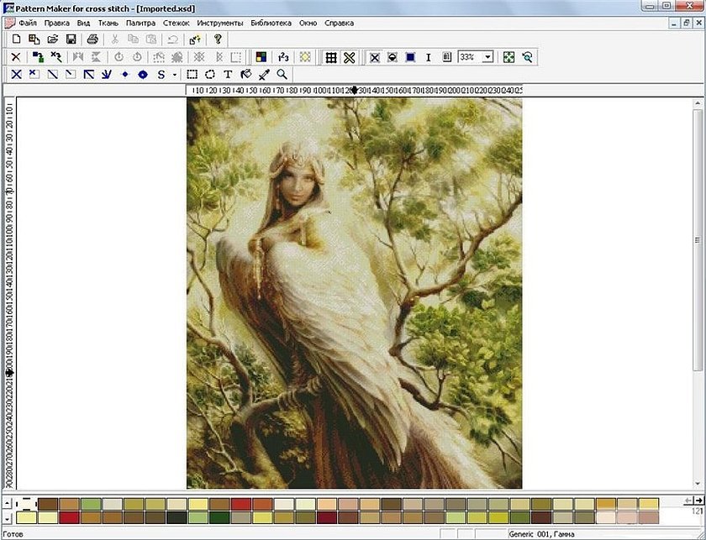This screenshot has width=706, height=540.
Task: Click the vertical scrollbar down arrow
Action: click(x=698, y=483)
